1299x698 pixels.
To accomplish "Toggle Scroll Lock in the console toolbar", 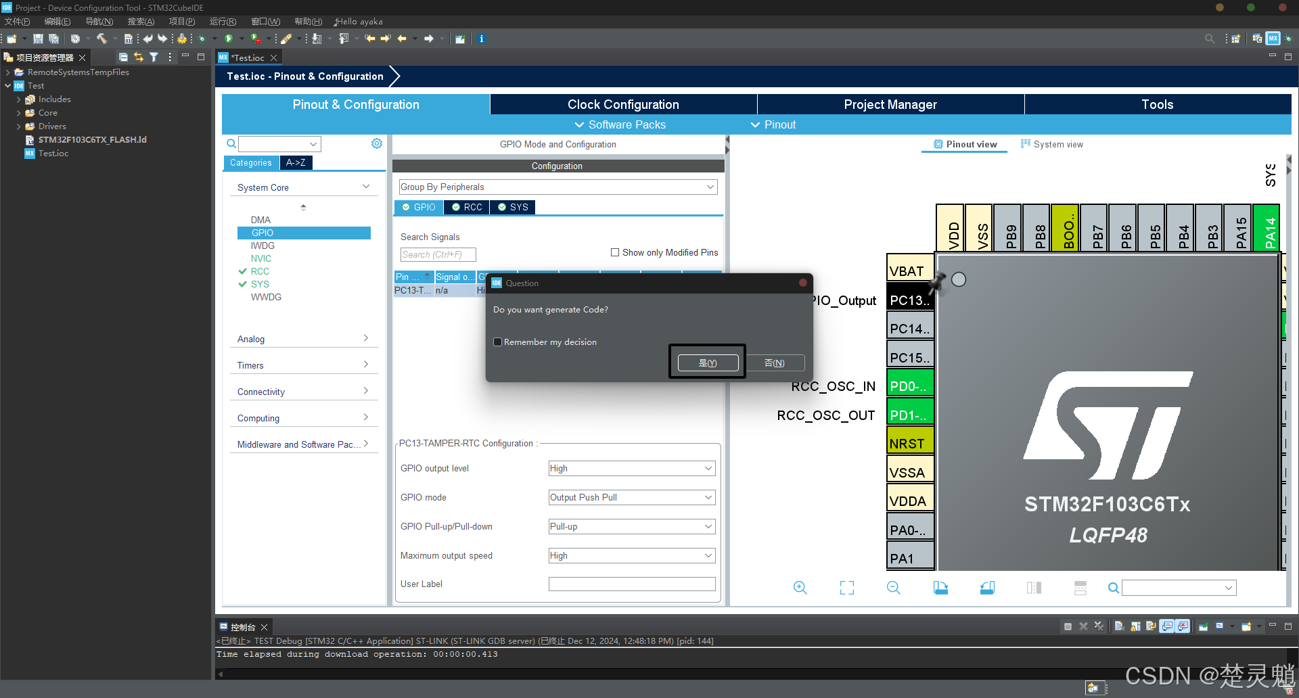I will click(x=1135, y=626).
